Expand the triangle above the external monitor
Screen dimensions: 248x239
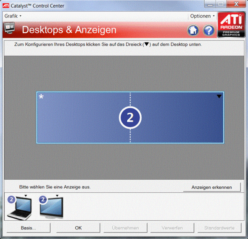pos(57,196)
